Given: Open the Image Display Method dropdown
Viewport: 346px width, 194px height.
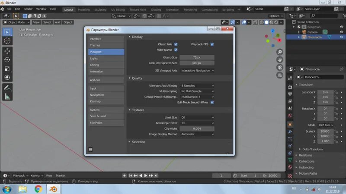Looking at the screenshot, I should click(197, 134).
